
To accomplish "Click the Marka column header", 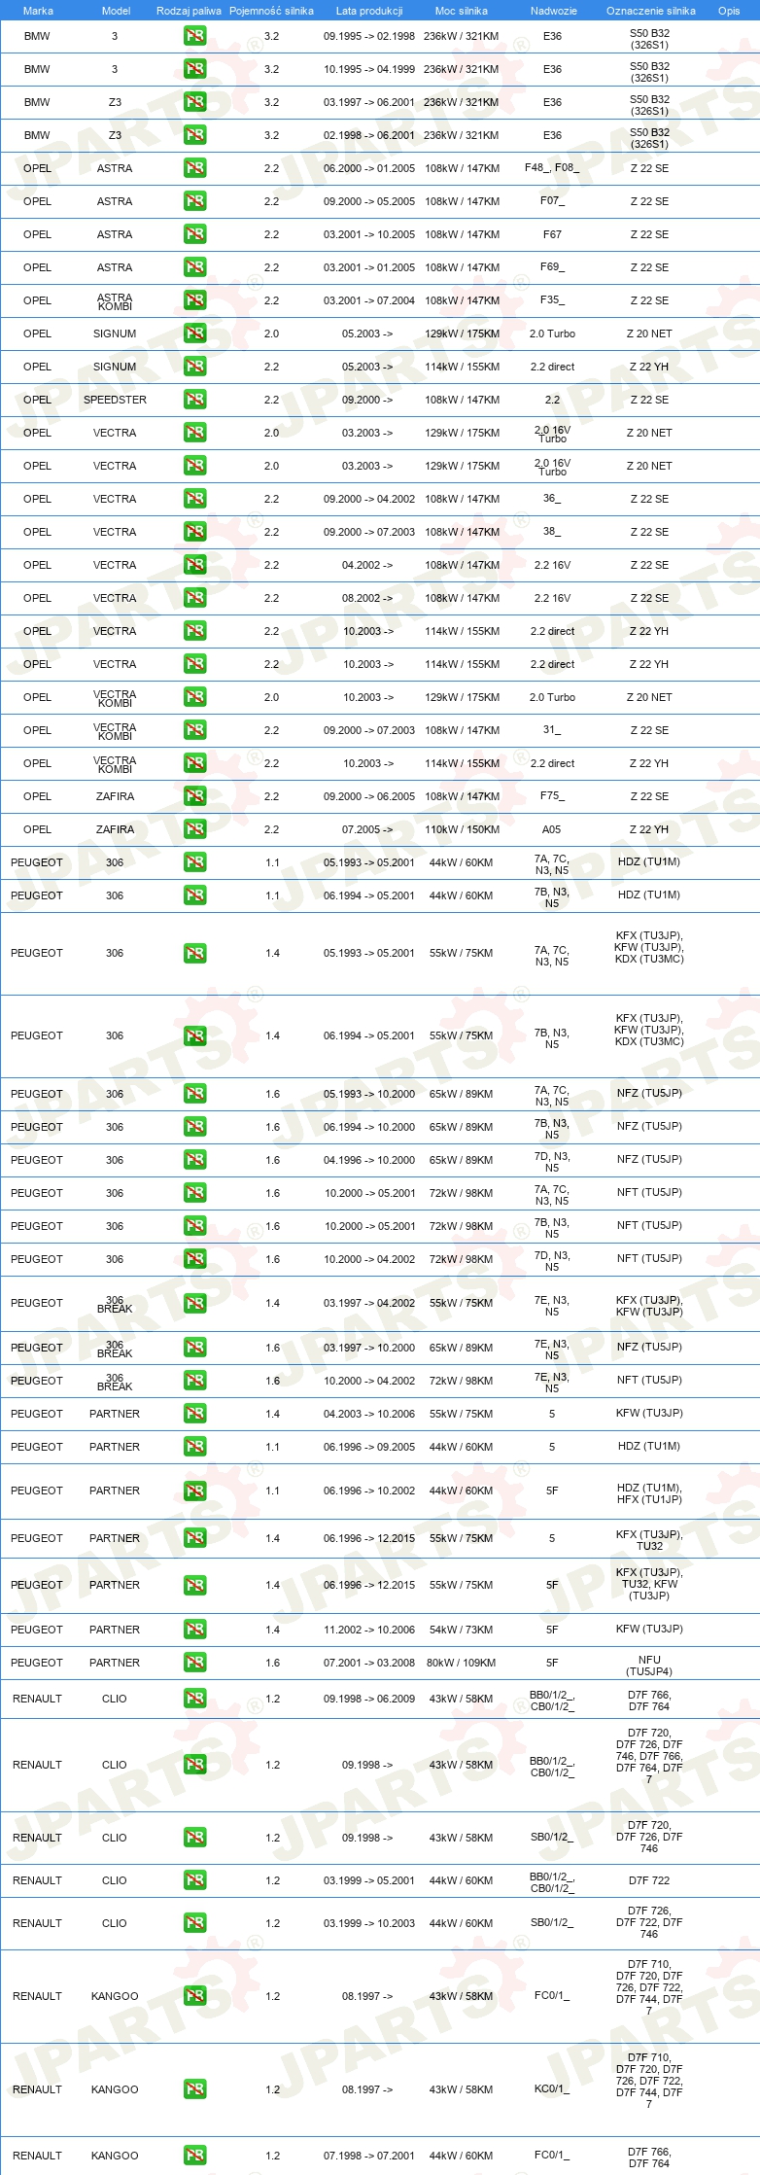I will (38, 11).
